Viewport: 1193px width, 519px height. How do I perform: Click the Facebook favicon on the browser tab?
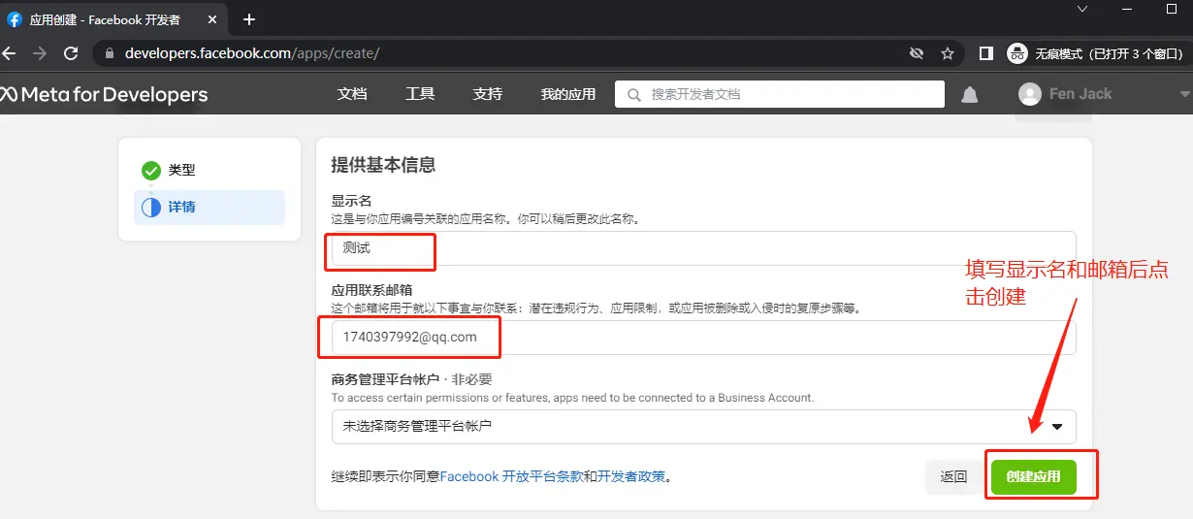click(x=15, y=19)
